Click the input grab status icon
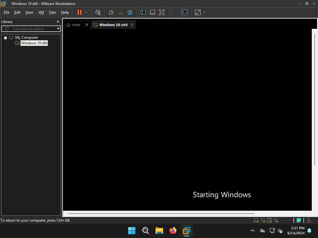Screen dimensions: 318x238 pyautogui.click(x=309, y=220)
